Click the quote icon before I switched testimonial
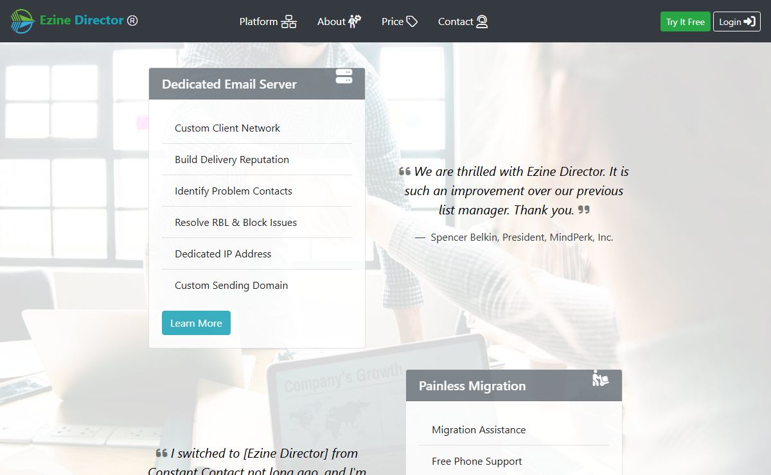The image size is (771, 475). 162,453
